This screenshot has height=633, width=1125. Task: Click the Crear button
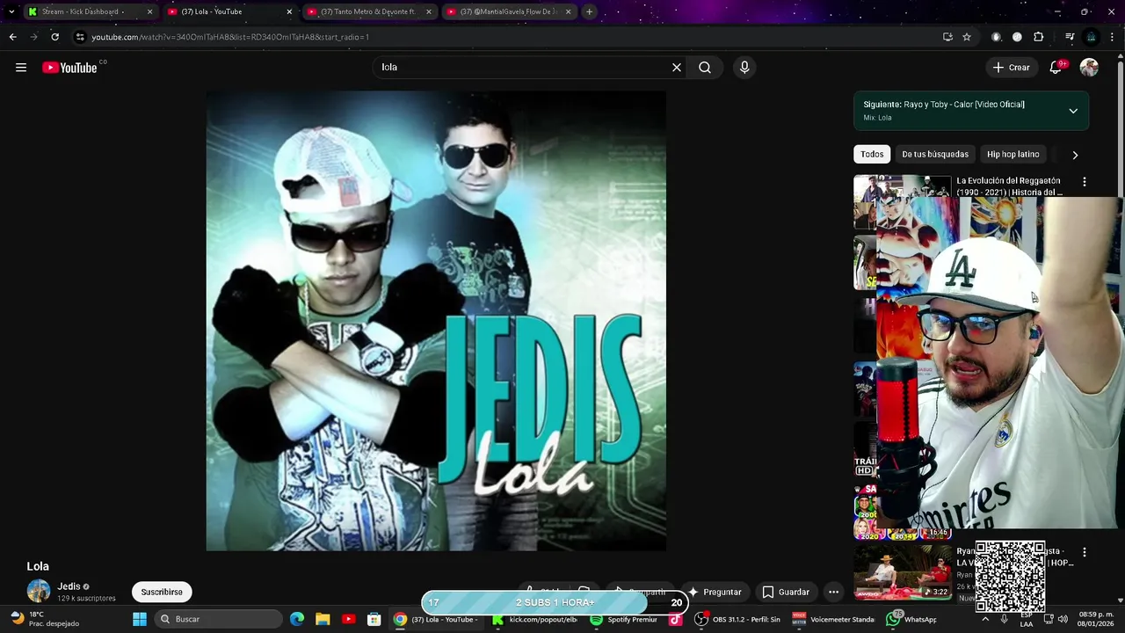pyautogui.click(x=1011, y=68)
